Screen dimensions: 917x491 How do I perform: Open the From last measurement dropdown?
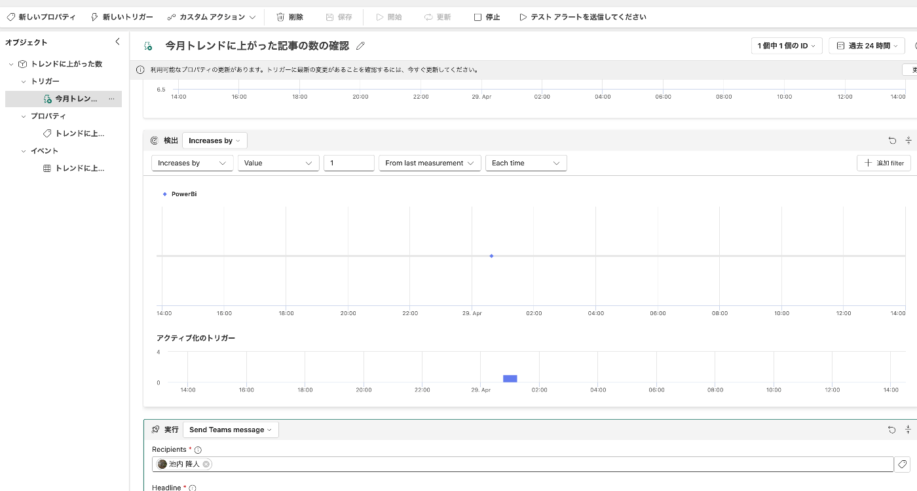tap(430, 163)
